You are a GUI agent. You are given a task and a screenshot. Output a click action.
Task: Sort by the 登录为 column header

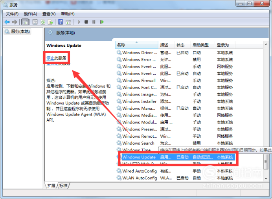coord(225,45)
